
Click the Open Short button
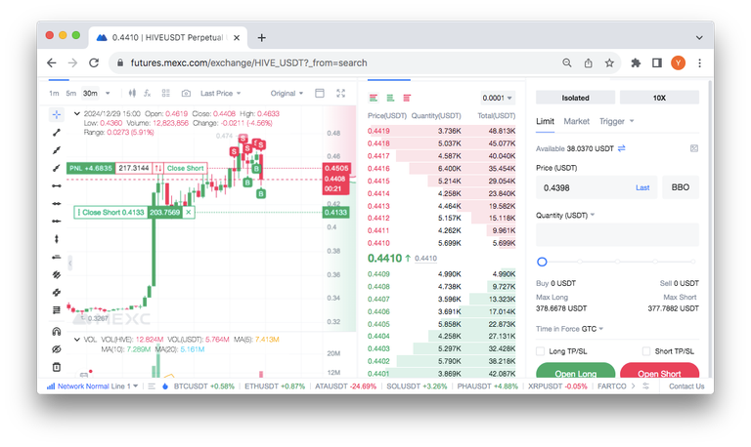coord(659,371)
